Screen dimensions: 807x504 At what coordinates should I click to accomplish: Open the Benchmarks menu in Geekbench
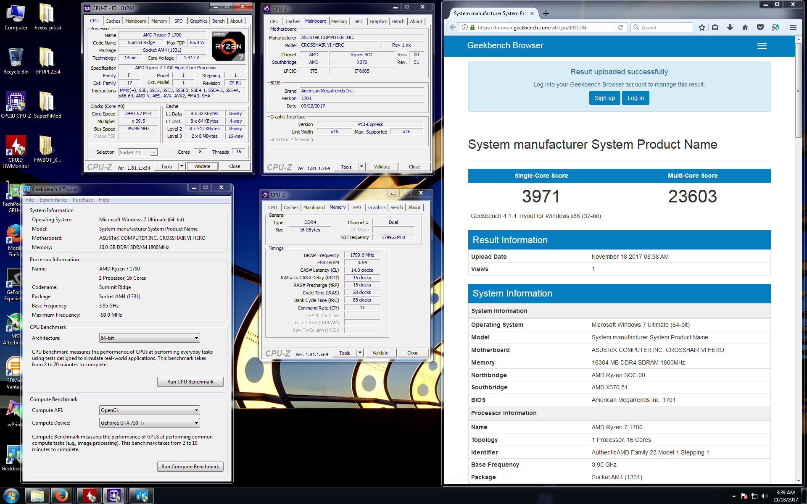pyautogui.click(x=53, y=200)
